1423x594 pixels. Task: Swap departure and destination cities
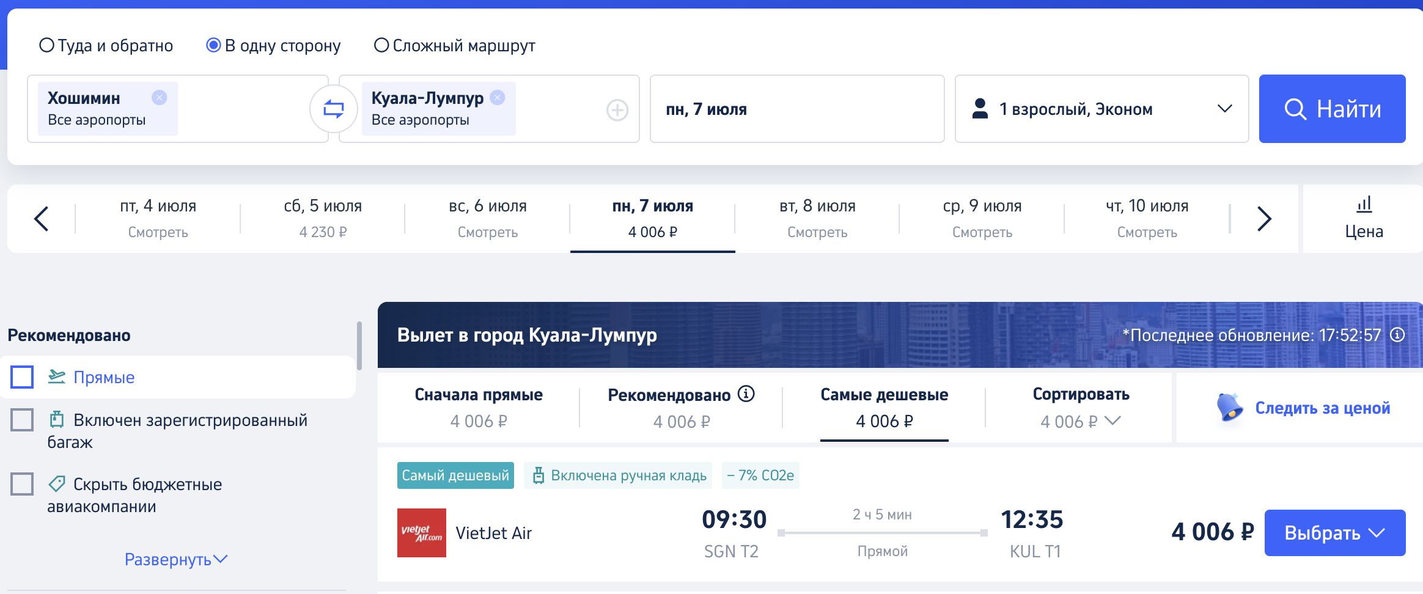coord(334,109)
